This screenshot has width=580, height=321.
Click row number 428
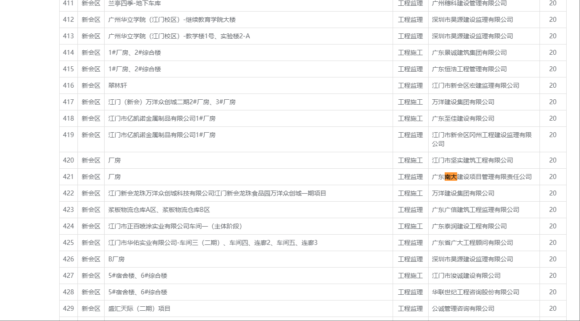click(x=68, y=292)
